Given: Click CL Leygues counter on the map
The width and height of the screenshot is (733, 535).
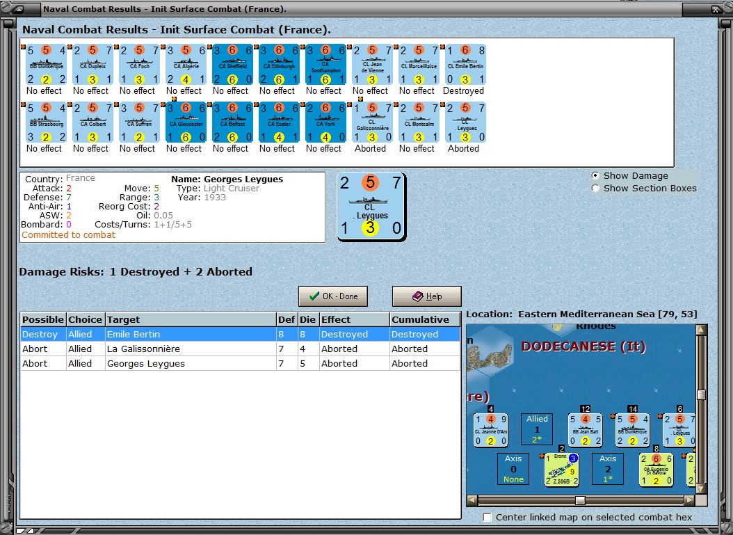Looking at the screenshot, I should click(679, 430).
